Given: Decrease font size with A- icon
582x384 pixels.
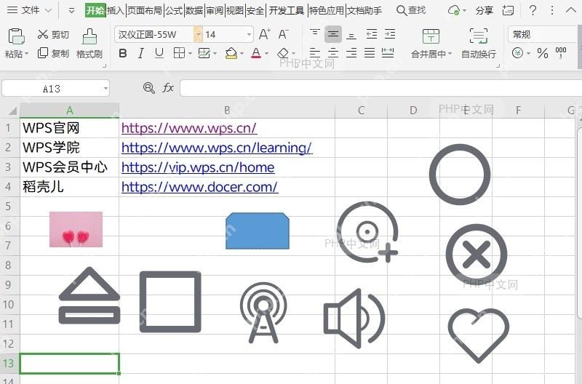Looking at the screenshot, I should pos(283,34).
